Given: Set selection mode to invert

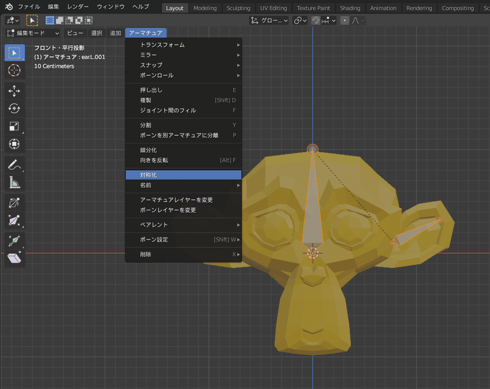Looking at the screenshot, I should (x=79, y=21).
